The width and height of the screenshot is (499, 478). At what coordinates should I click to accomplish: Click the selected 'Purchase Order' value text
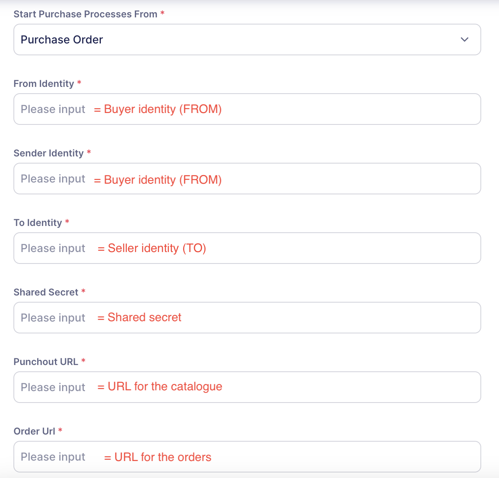[x=62, y=40]
